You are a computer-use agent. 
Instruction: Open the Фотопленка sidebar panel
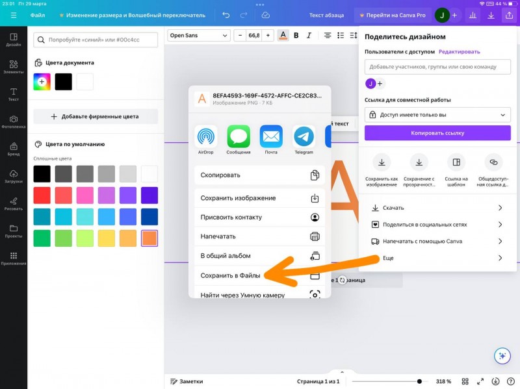coord(14,121)
